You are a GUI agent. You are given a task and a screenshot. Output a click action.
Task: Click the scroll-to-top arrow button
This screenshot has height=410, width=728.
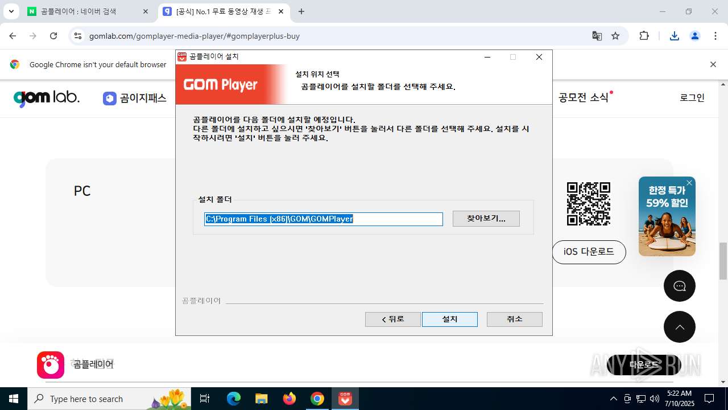pyautogui.click(x=680, y=327)
